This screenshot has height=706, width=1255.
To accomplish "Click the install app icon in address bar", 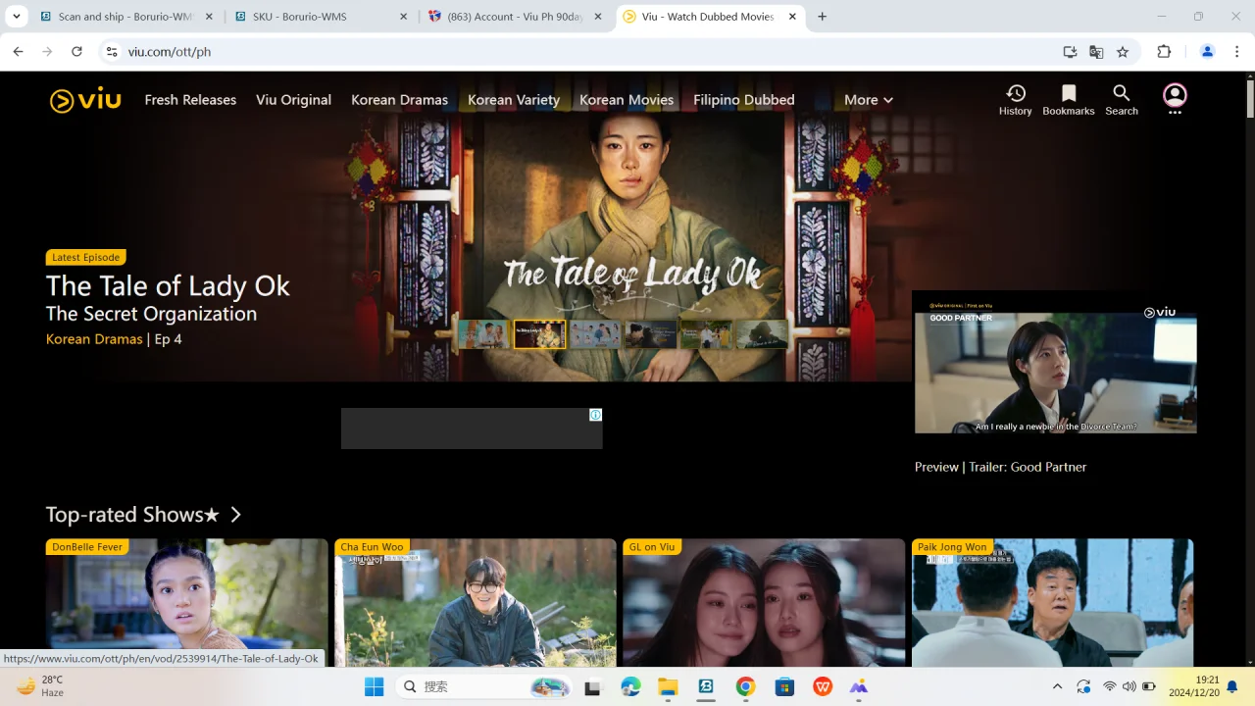I will [x=1070, y=51].
